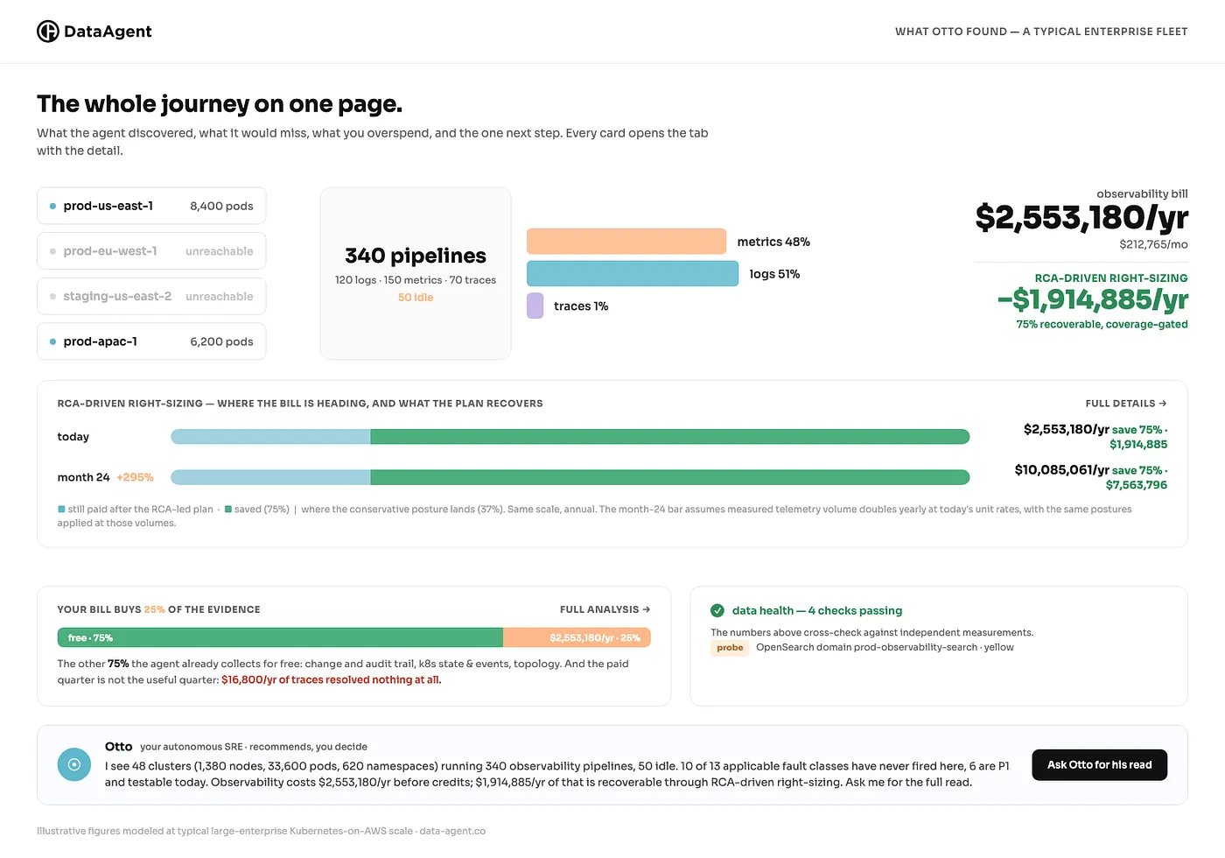Click the grey prod-eu-west-1 status dot
The height and width of the screenshot is (858, 1225).
pos(52,251)
